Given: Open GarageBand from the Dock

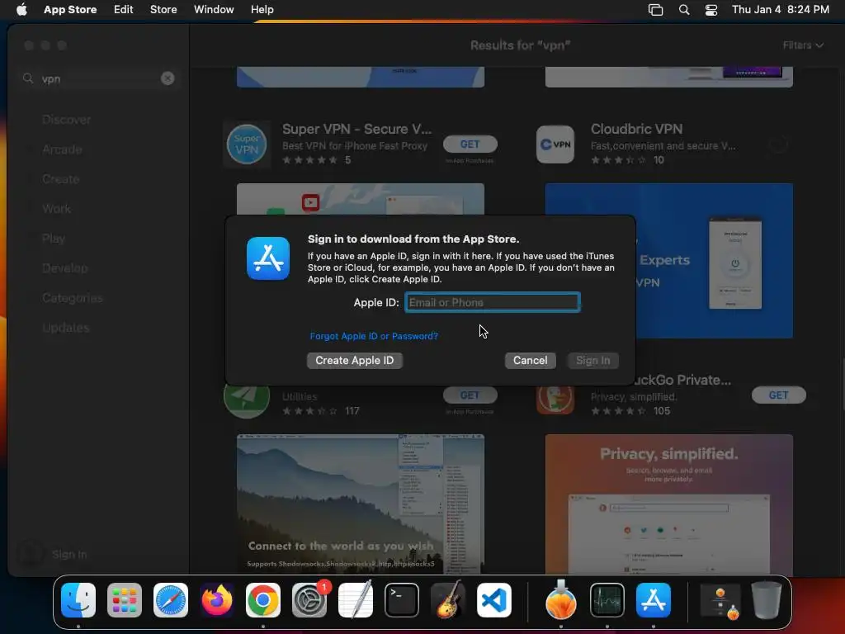Looking at the screenshot, I should pos(448,600).
